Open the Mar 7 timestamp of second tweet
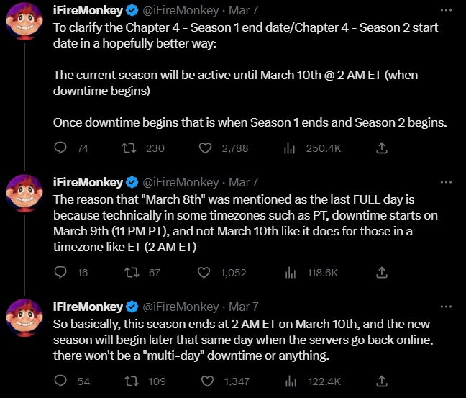 (x=243, y=182)
